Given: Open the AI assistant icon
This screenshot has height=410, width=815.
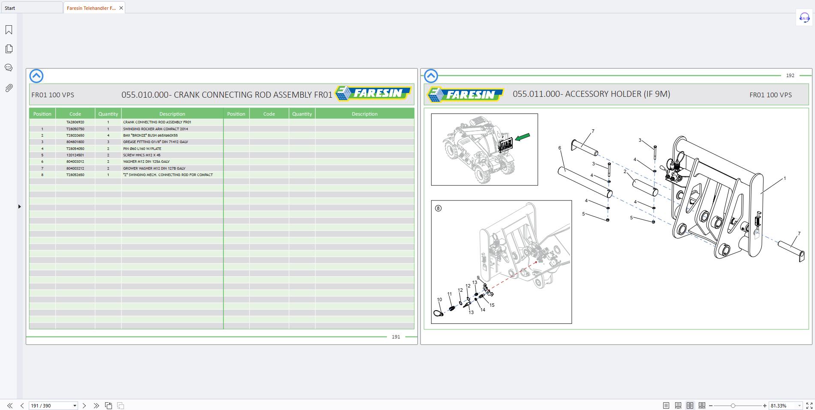Looking at the screenshot, I should [804, 18].
